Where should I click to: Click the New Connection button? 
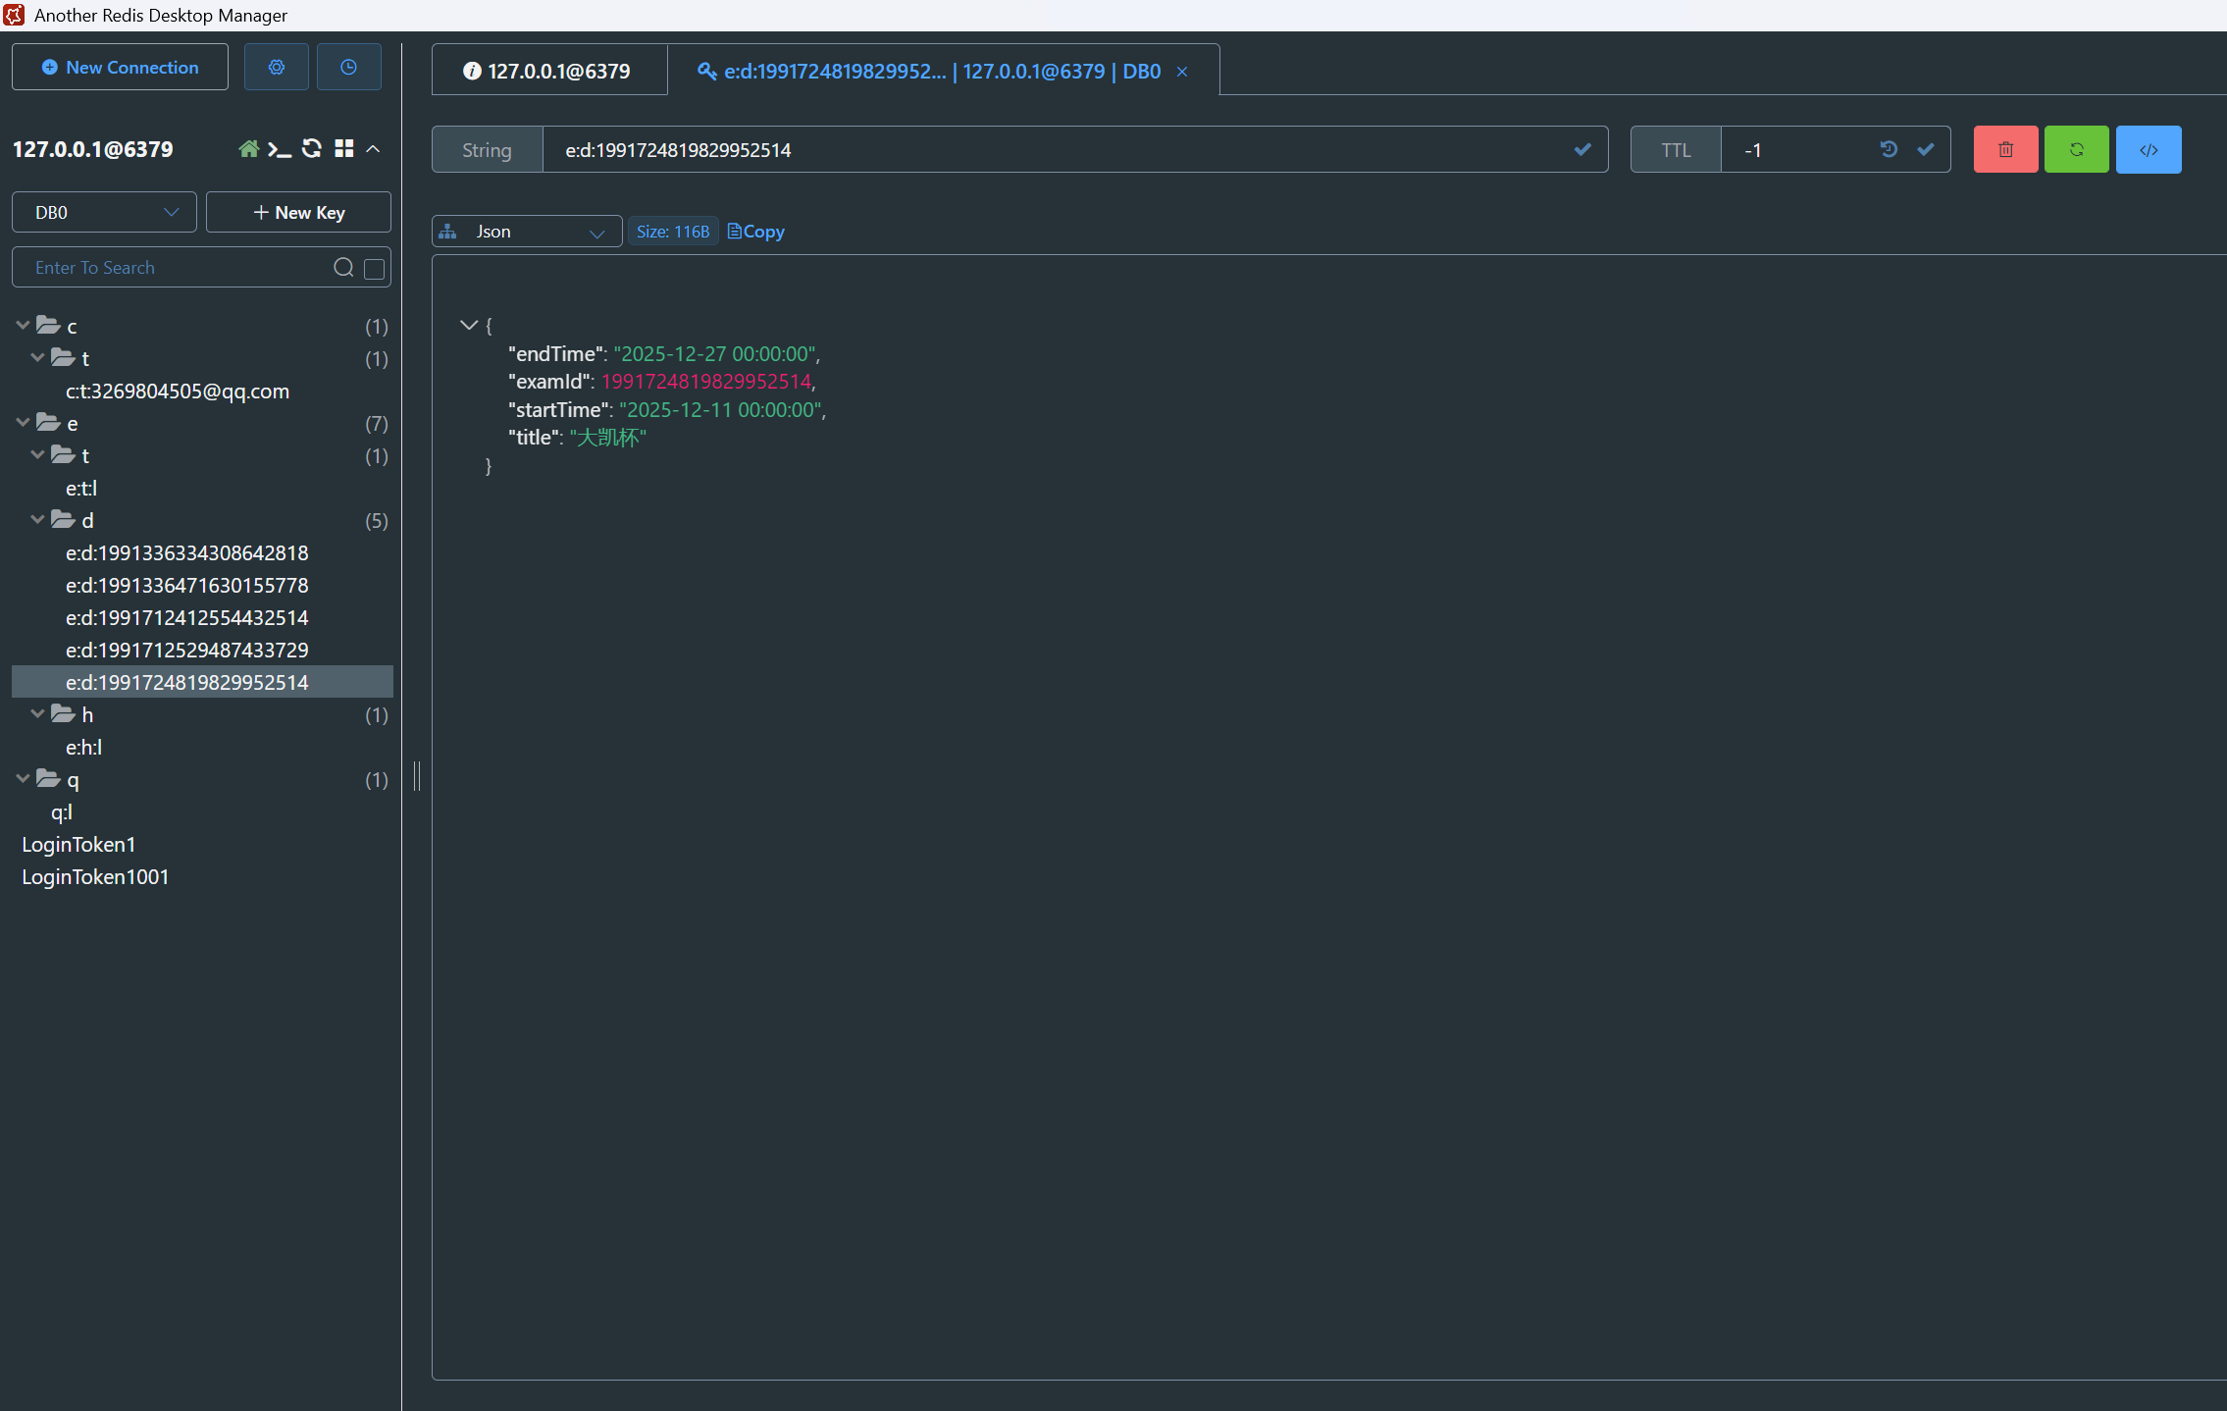[120, 67]
